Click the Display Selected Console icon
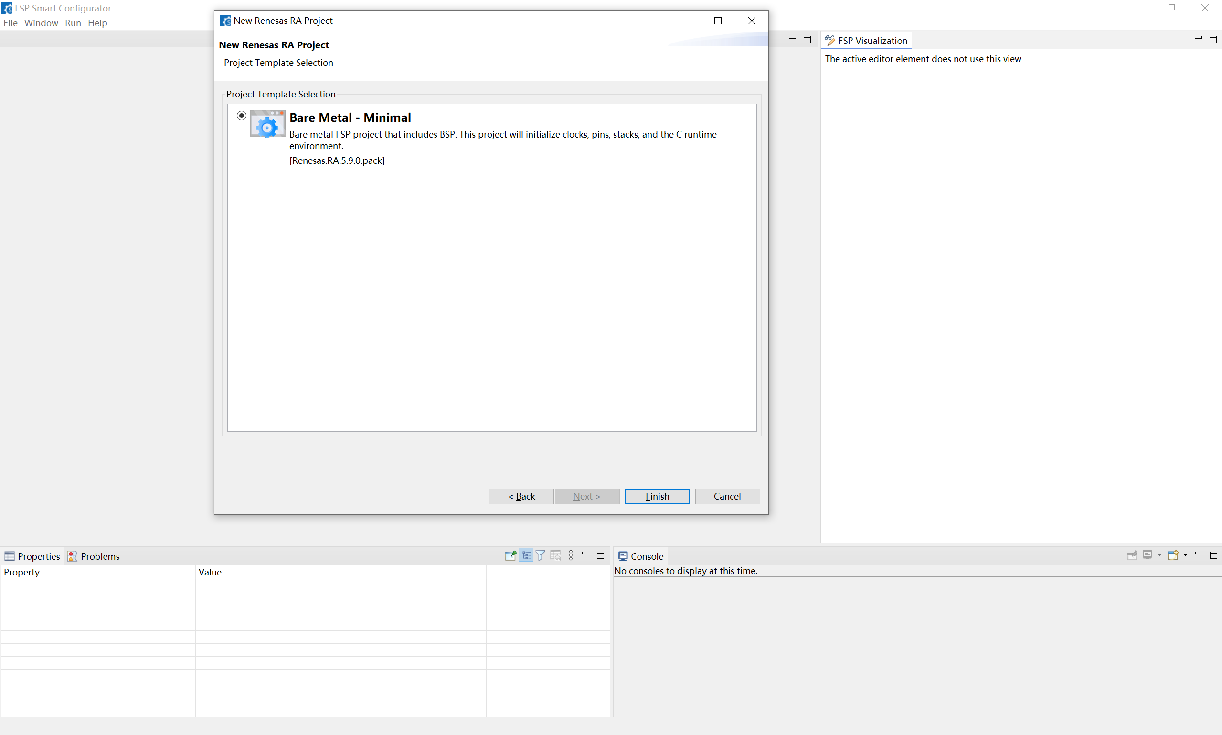This screenshot has height=735, width=1222. click(x=1147, y=555)
